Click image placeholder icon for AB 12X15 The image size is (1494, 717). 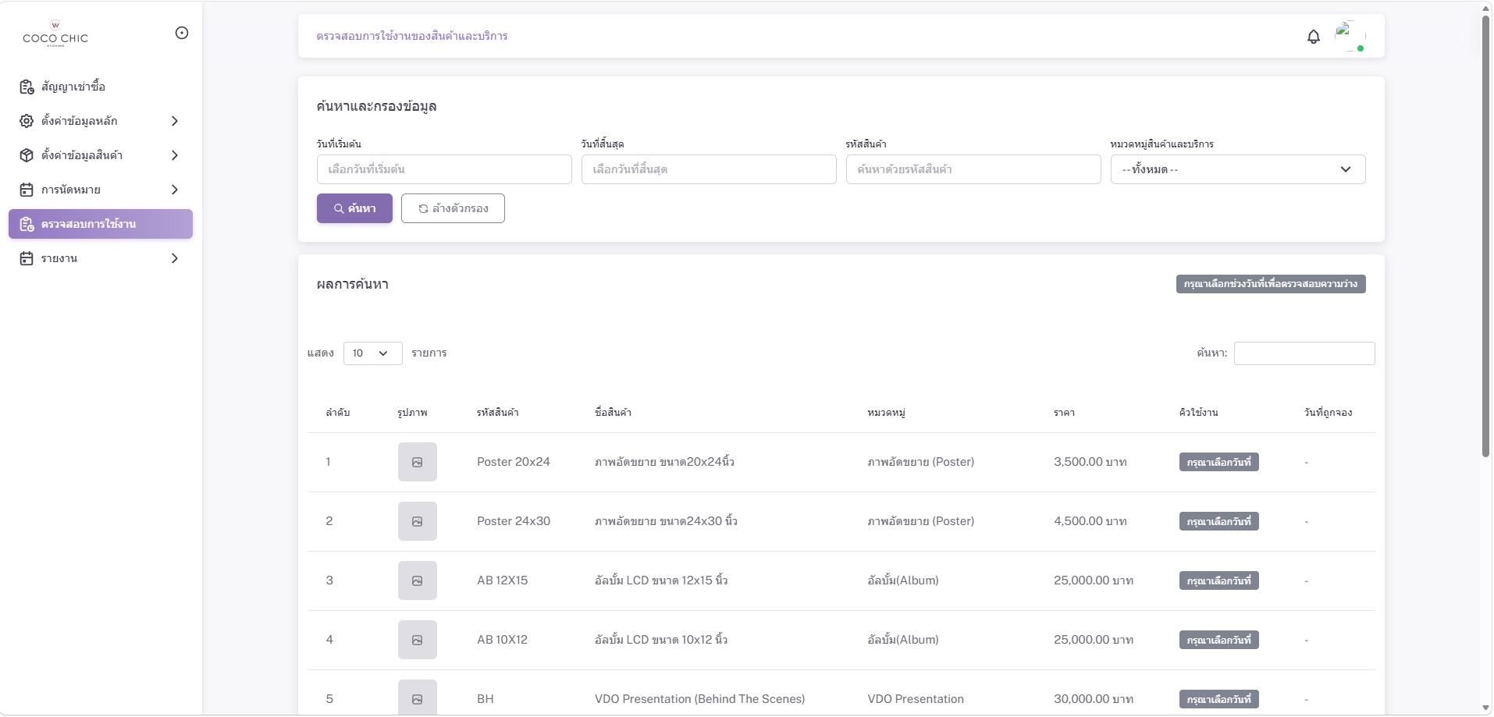click(417, 580)
